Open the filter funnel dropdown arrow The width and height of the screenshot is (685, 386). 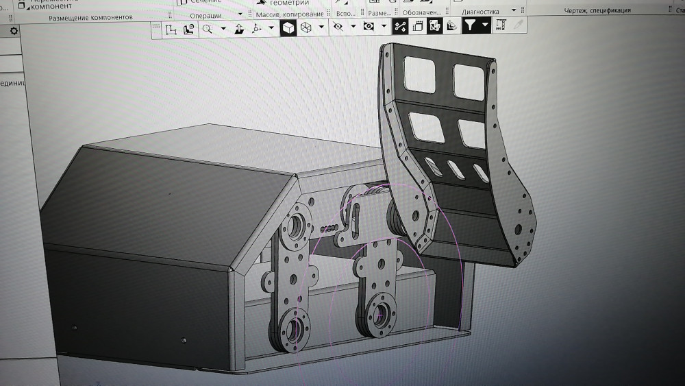pyautogui.click(x=485, y=26)
